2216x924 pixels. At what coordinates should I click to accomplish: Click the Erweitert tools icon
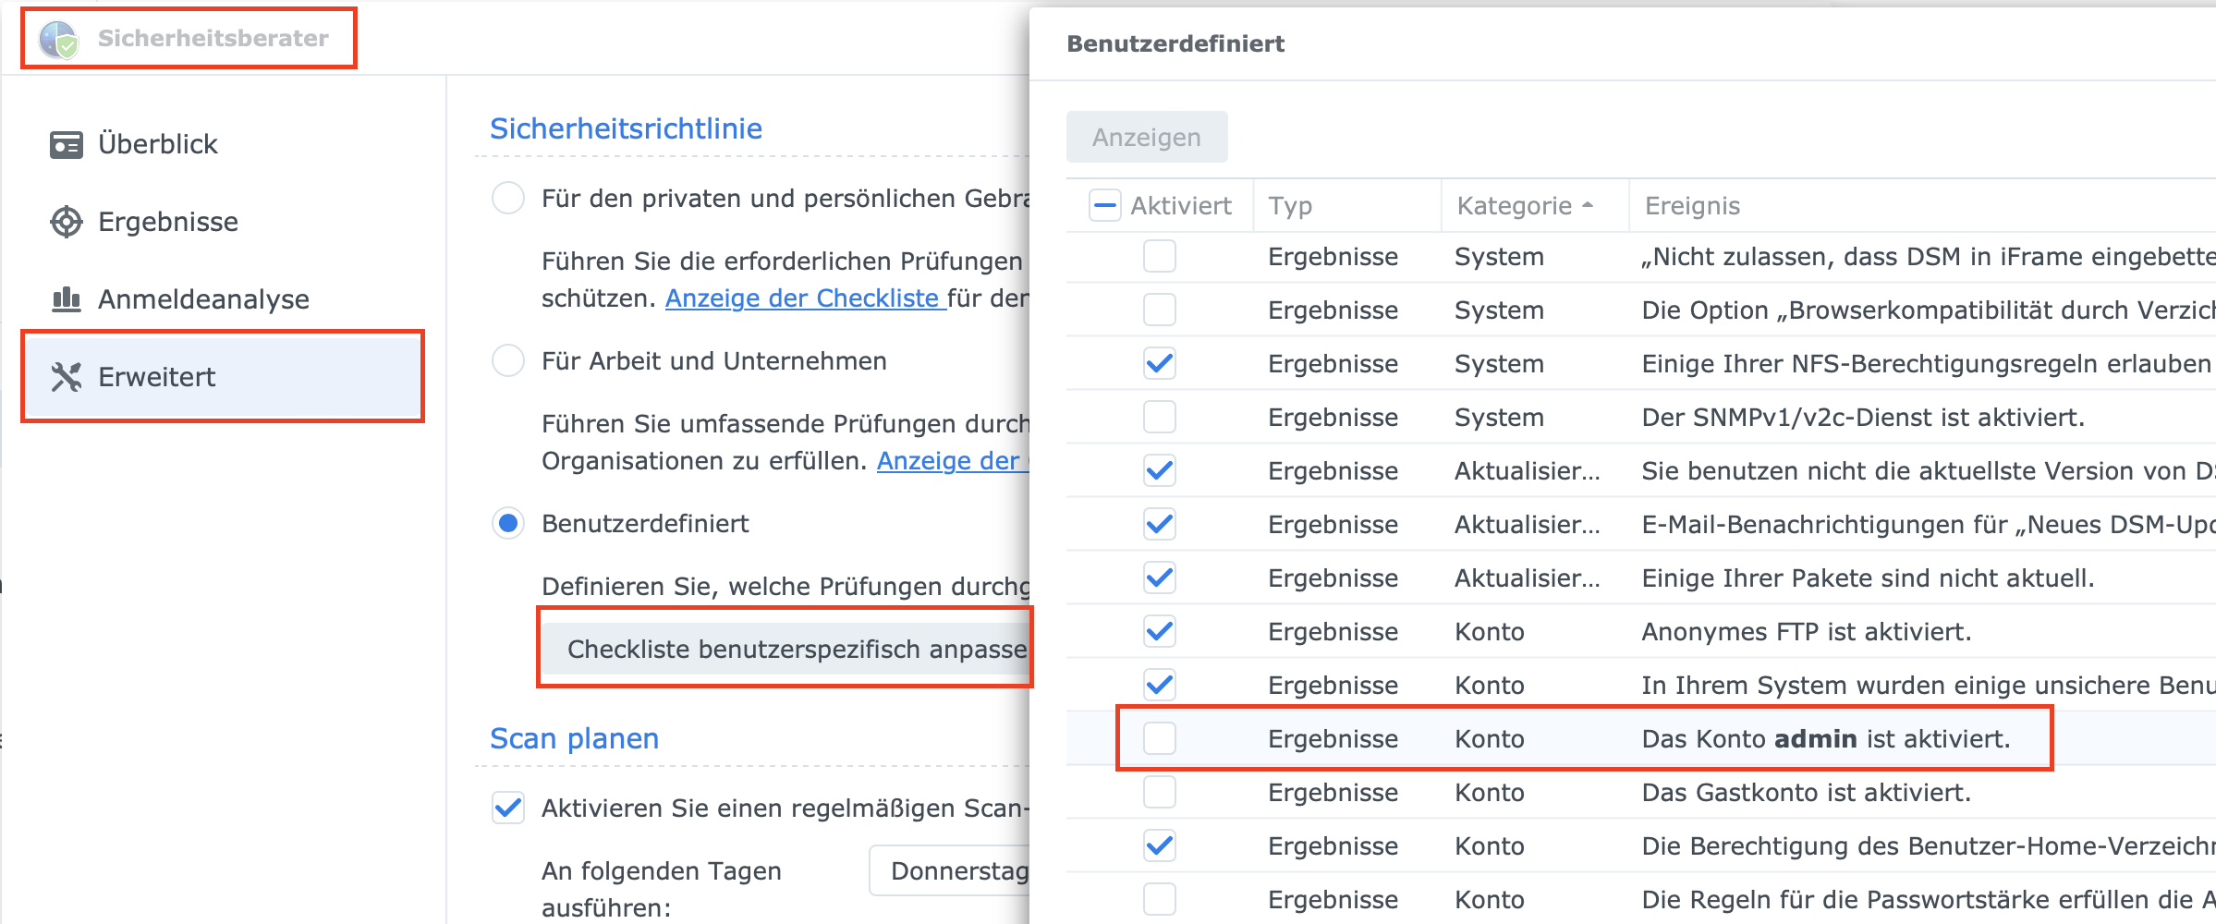pos(66,377)
